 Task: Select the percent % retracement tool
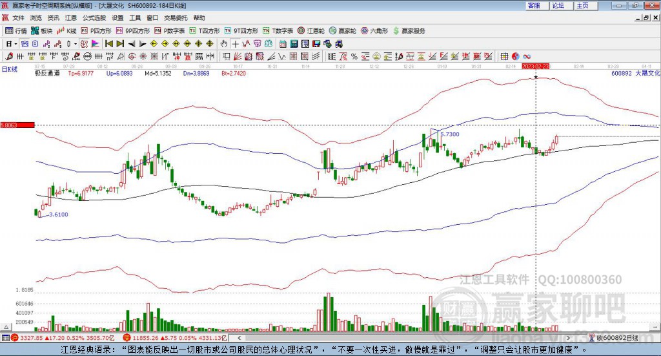click(x=354, y=56)
